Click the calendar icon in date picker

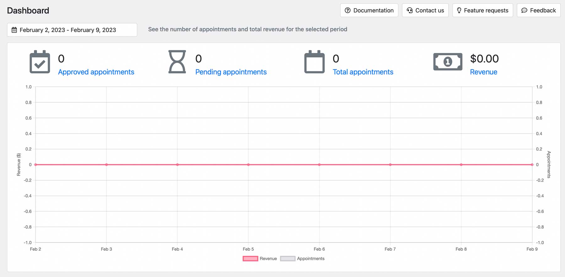[x=14, y=30]
